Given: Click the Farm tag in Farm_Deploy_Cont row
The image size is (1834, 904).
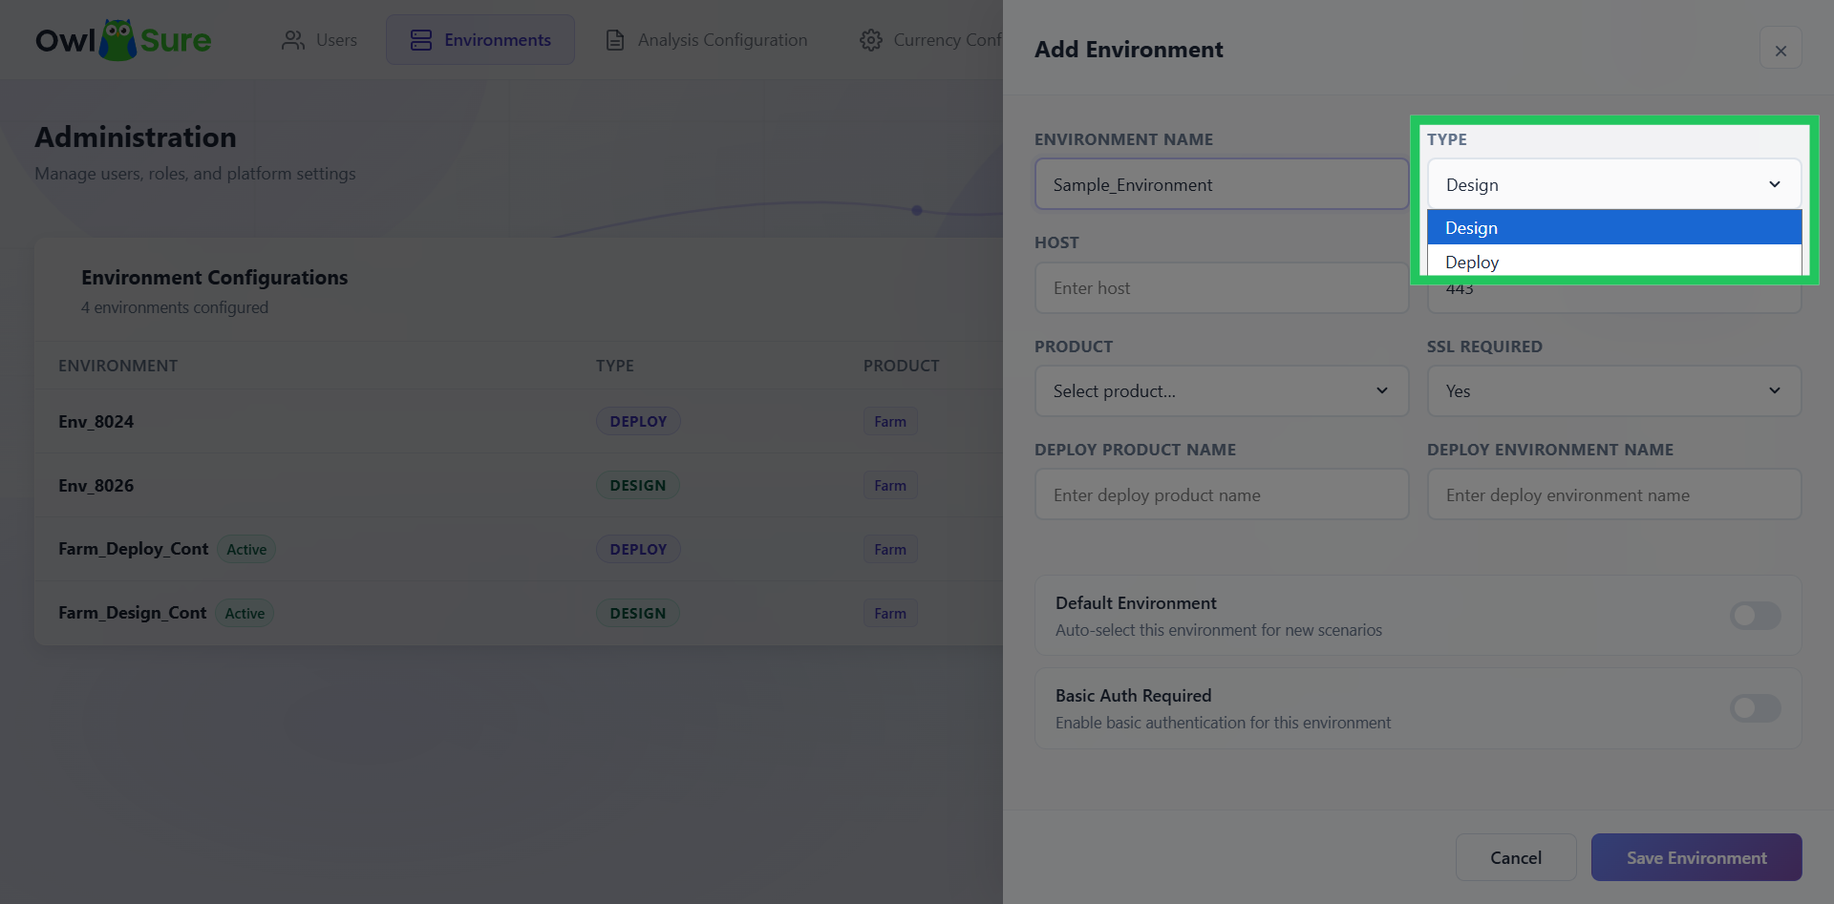Looking at the screenshot, I should [890, 549].
